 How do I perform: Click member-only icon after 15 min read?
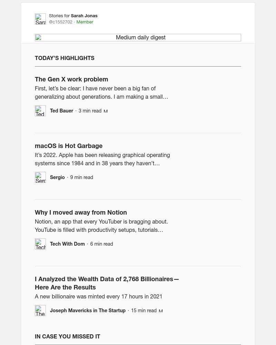click(x=161, y=311)
